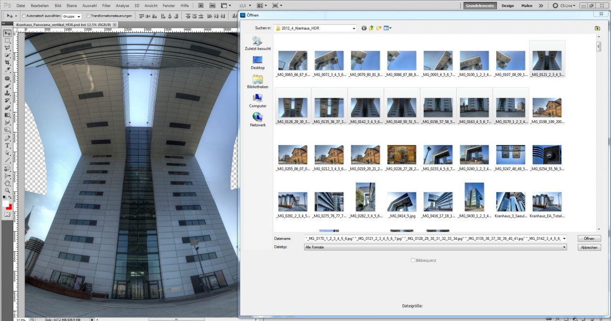This screenshot has height=321, width=611.
Task: Select the Rectangular Marquee tool
Action: [x=8, y=41]
